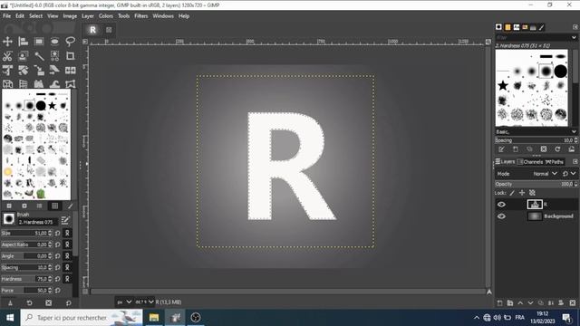Create a new layer group
This screenshot has width=580, height=326.
510,303
